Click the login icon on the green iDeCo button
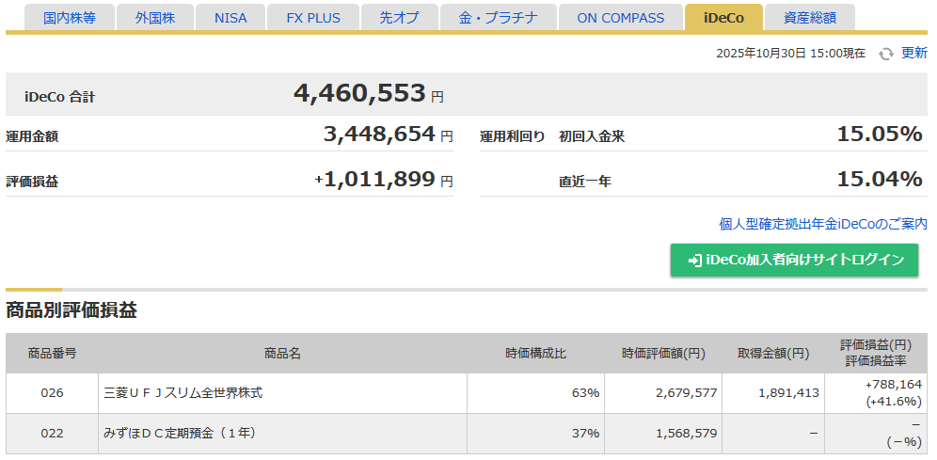 (x=694, y=261)
